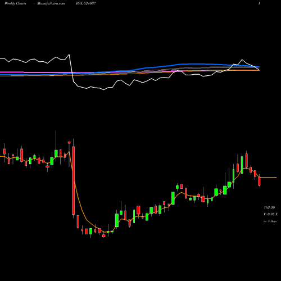Click the "162.39" price value
This screenshot has width=281, height=281.
click(269, 207)
